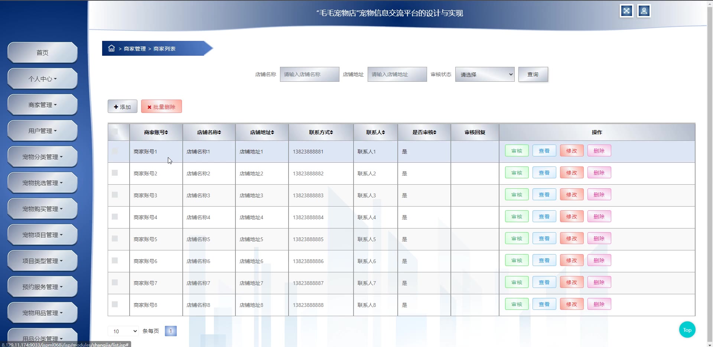This screenshot has width=713, height=347.
Task: Expand the 宠物挑选管理 sidebar menu
Action: (42, 183)
